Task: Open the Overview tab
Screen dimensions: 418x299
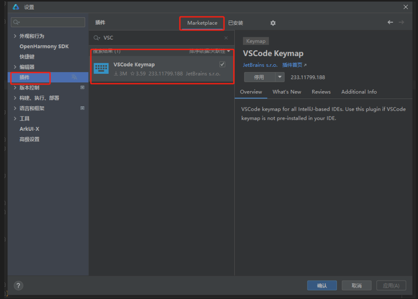Action: tap(251, 92)
